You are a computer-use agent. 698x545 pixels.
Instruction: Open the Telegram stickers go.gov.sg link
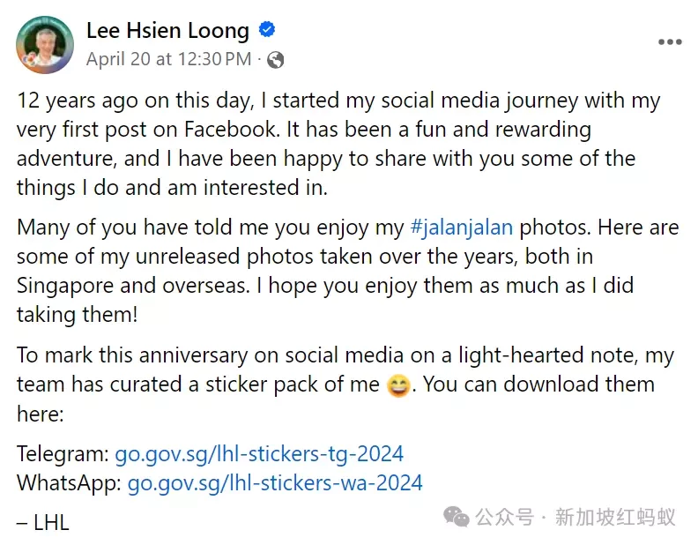(x=259, y=454)
